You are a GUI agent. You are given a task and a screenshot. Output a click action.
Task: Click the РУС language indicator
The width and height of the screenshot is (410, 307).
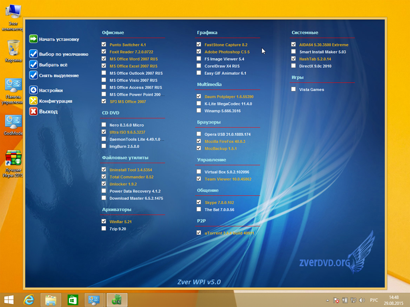coord(374,300)
